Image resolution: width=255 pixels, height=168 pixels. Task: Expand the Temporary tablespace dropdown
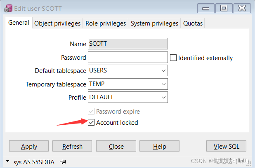pyautogui.click(x=164, y=84)
